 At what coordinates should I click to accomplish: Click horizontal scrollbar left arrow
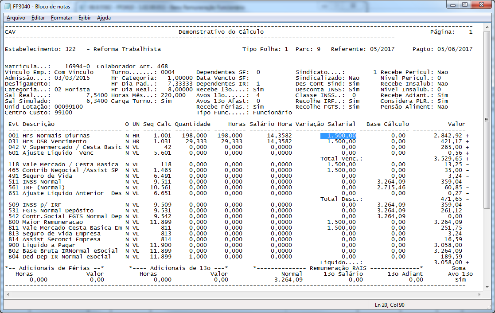point(8,294)
